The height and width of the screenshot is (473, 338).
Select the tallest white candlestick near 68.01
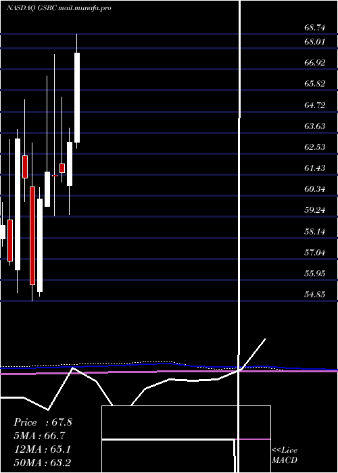77,97
